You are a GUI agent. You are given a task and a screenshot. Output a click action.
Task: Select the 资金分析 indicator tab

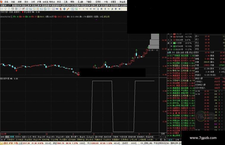[41, 137]
